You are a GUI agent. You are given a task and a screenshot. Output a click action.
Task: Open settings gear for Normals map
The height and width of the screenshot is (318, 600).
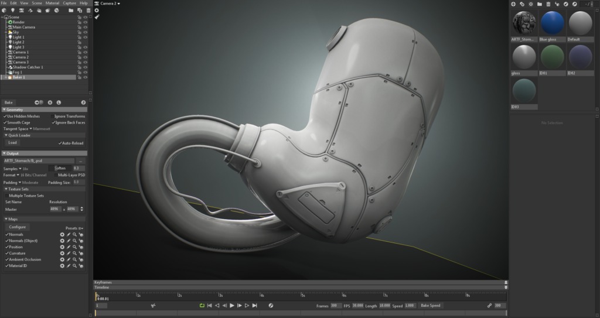tap(62, 235)
